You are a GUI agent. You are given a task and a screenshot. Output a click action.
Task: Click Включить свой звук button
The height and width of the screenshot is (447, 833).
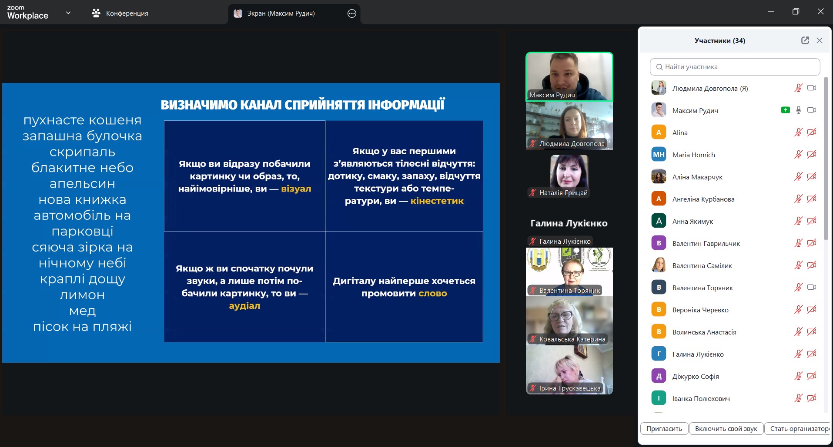click(x=726, y=429)
